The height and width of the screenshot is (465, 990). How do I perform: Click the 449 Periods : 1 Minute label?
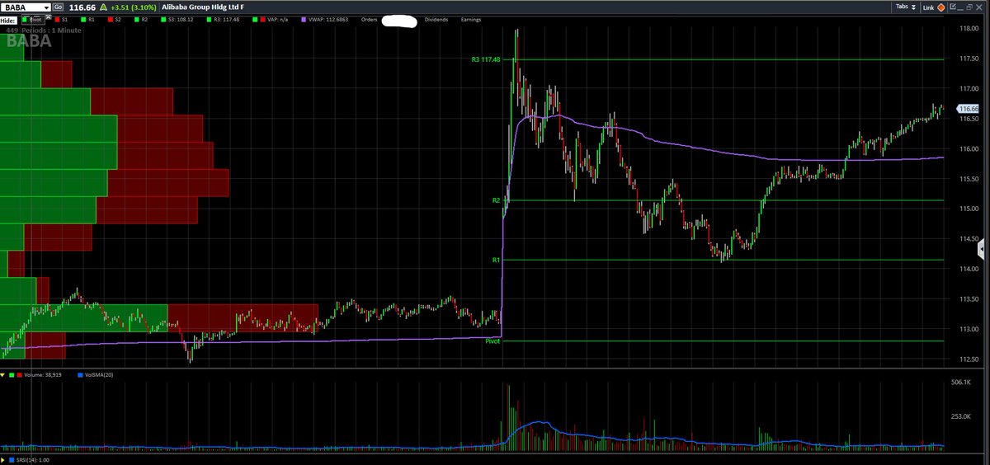(44, 31)
